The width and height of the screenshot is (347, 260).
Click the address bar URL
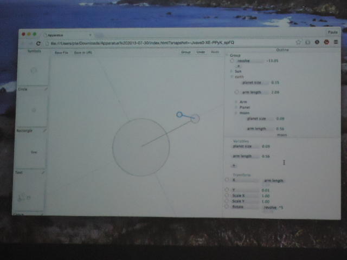click(142, 43)
